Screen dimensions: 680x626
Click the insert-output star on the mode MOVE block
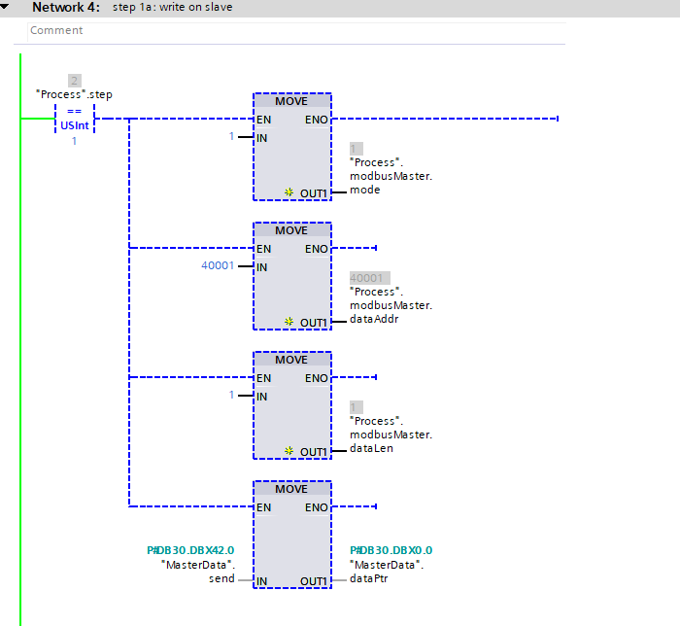pos(289,192)
